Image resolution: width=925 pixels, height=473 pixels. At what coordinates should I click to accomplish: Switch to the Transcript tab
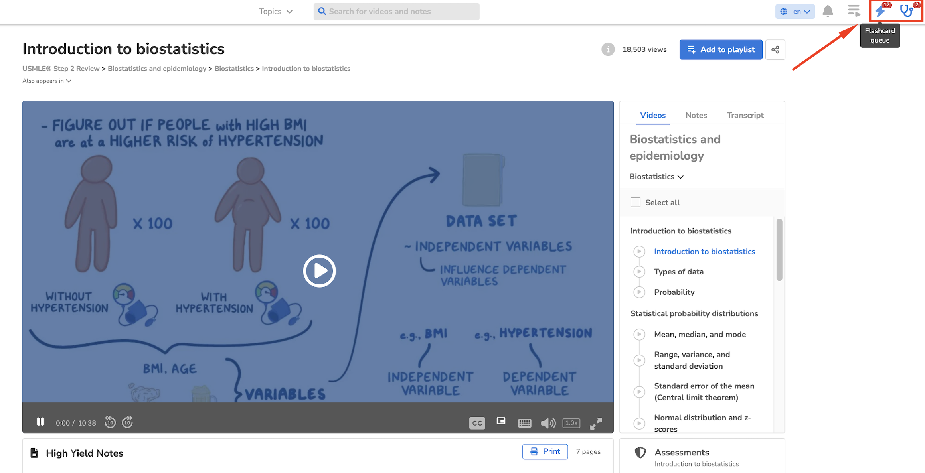745,115
